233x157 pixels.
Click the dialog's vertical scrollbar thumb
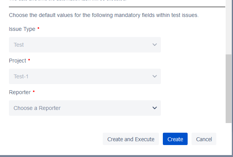(x=228, y=89)
